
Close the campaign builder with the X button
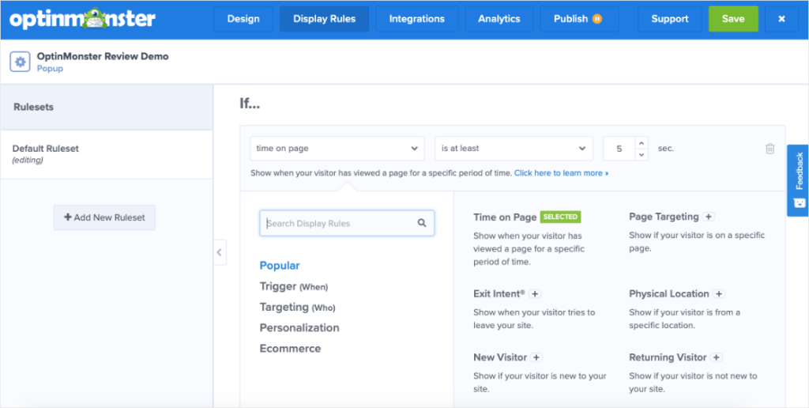[x=781, y=19]
